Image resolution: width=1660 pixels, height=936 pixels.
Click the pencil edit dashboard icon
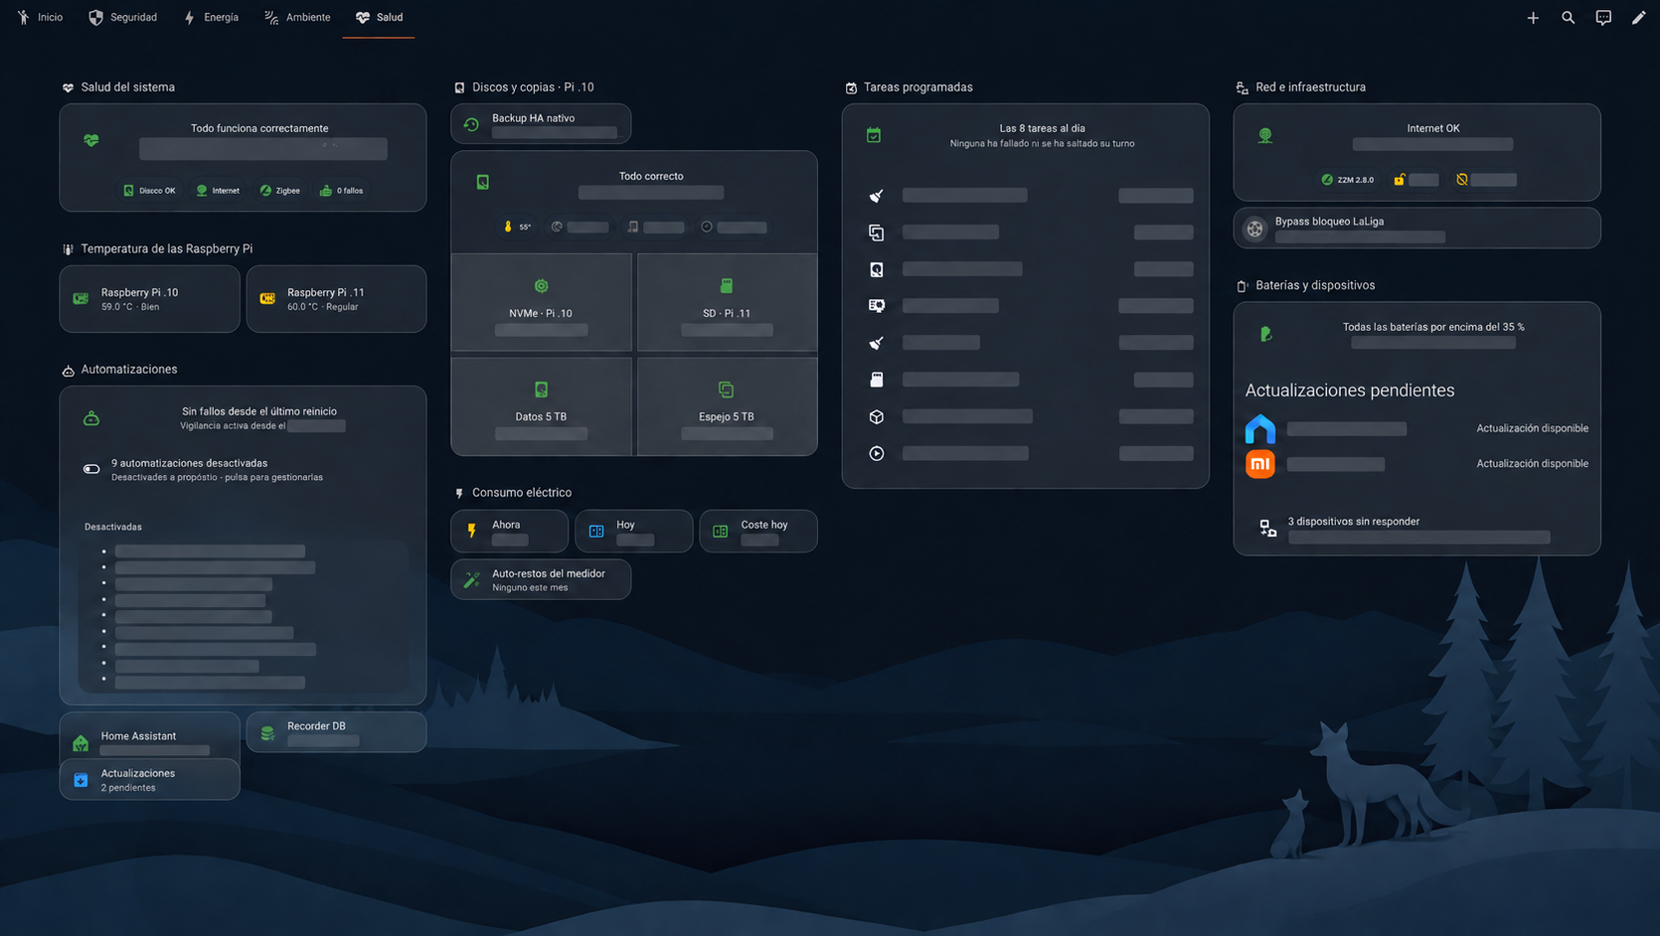click(x=1638, y=17)
